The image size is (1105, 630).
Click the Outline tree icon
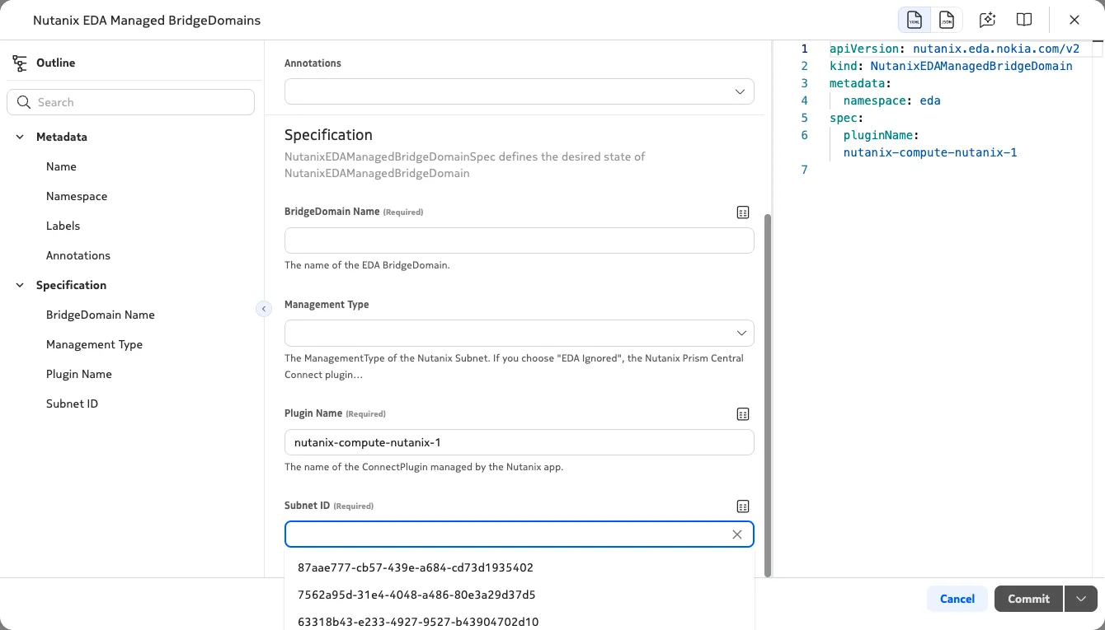coord(20,63)
